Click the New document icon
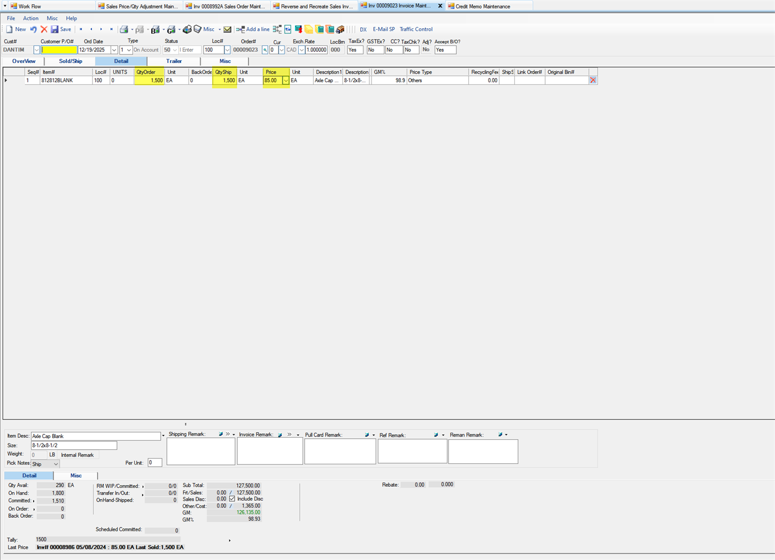This screenshot has height=560, width=775. tap(10, 29)
